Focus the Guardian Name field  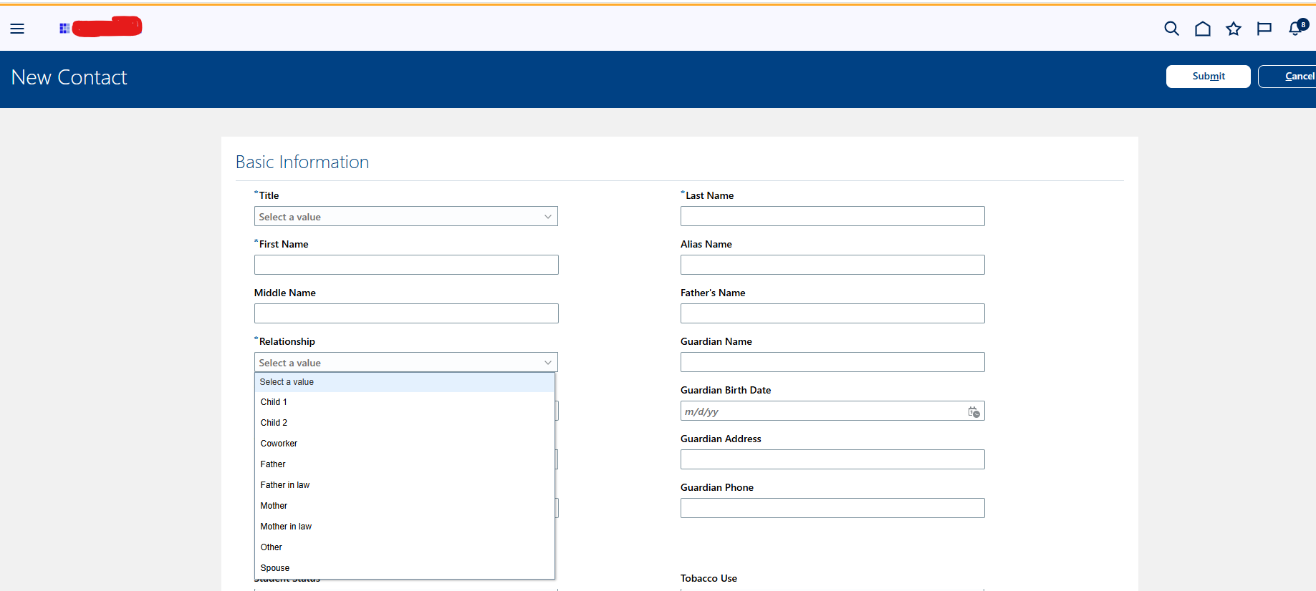[832, 362]
